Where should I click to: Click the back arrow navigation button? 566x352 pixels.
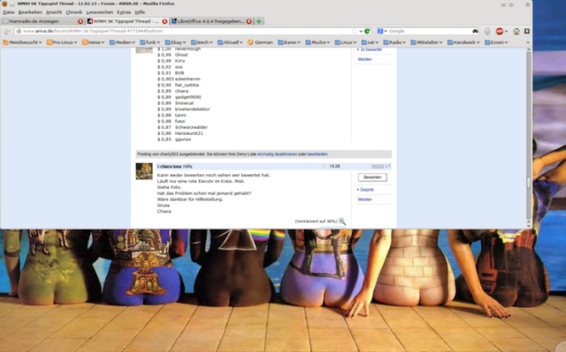[7, 32]
